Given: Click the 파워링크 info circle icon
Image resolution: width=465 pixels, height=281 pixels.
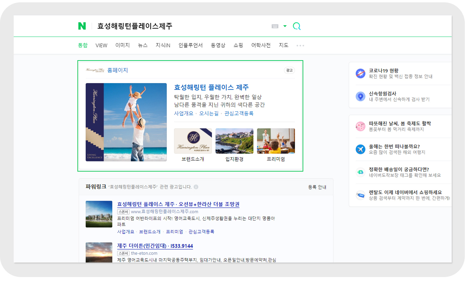Looking at the screenshot, I should tap(196, 187).
